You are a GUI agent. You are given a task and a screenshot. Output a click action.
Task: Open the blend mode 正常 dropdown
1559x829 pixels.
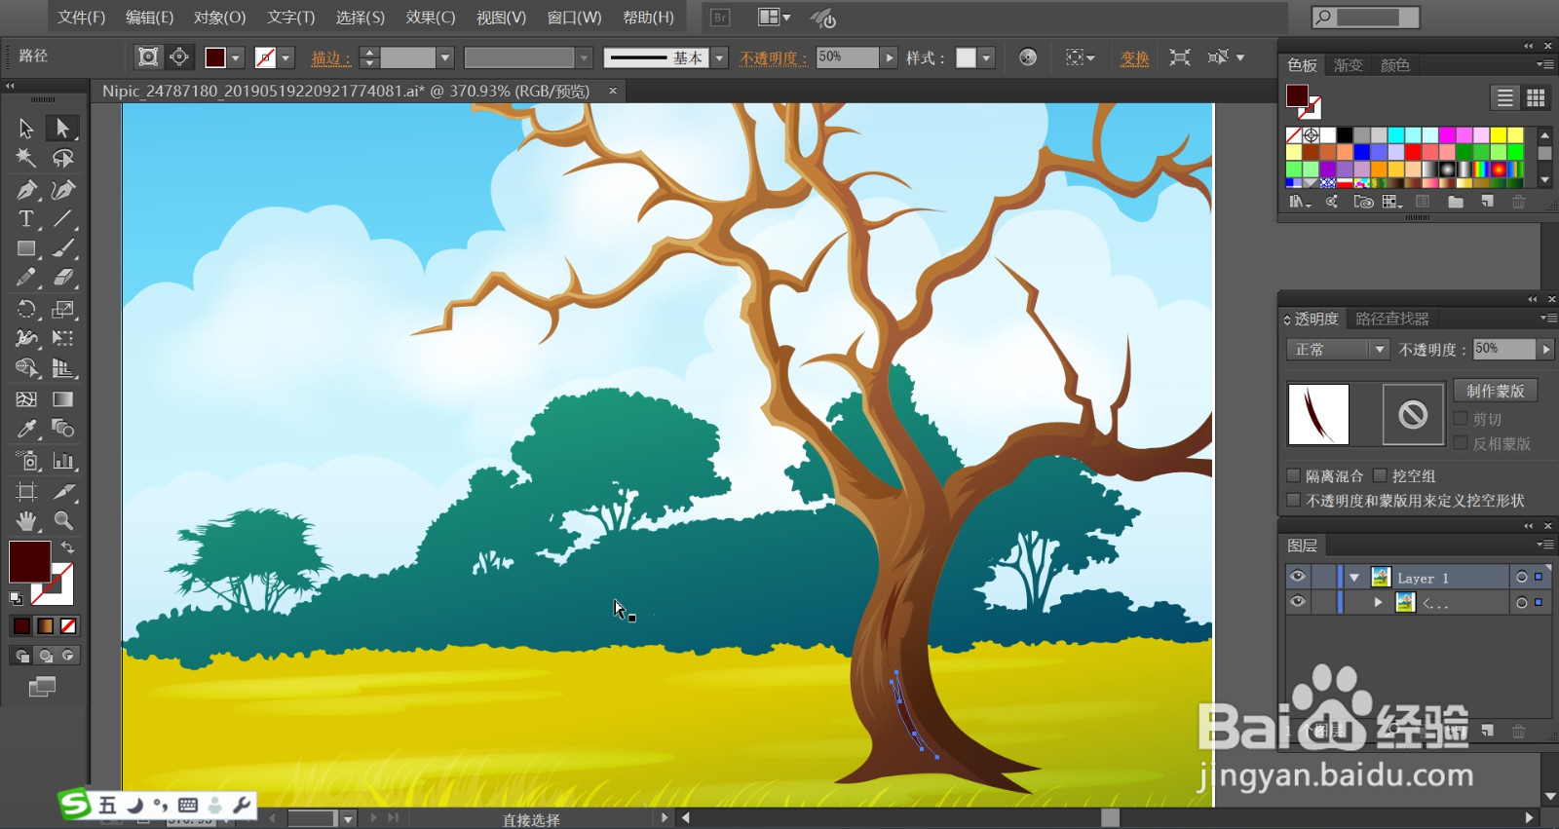(1379, 349)
